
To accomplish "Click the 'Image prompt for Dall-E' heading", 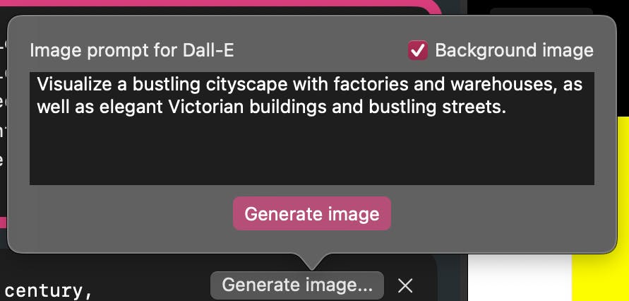I will click(131, 51).
